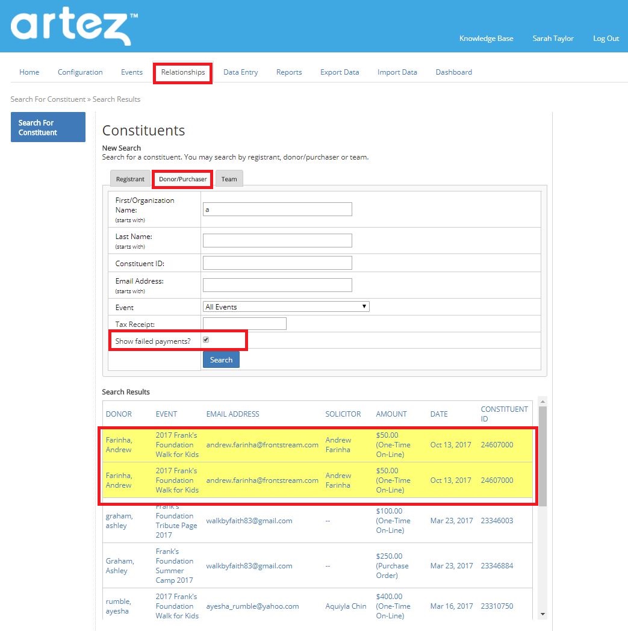
Task: Sort results by SOLICITOR column
Action: coord(343,414)
